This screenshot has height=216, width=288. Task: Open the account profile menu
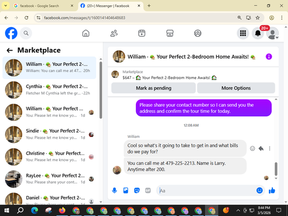(x=272, y=33)
